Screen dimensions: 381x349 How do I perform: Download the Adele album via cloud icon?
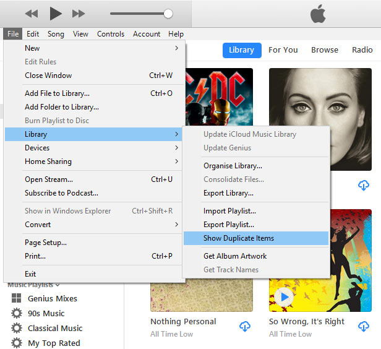coord(364,186)
